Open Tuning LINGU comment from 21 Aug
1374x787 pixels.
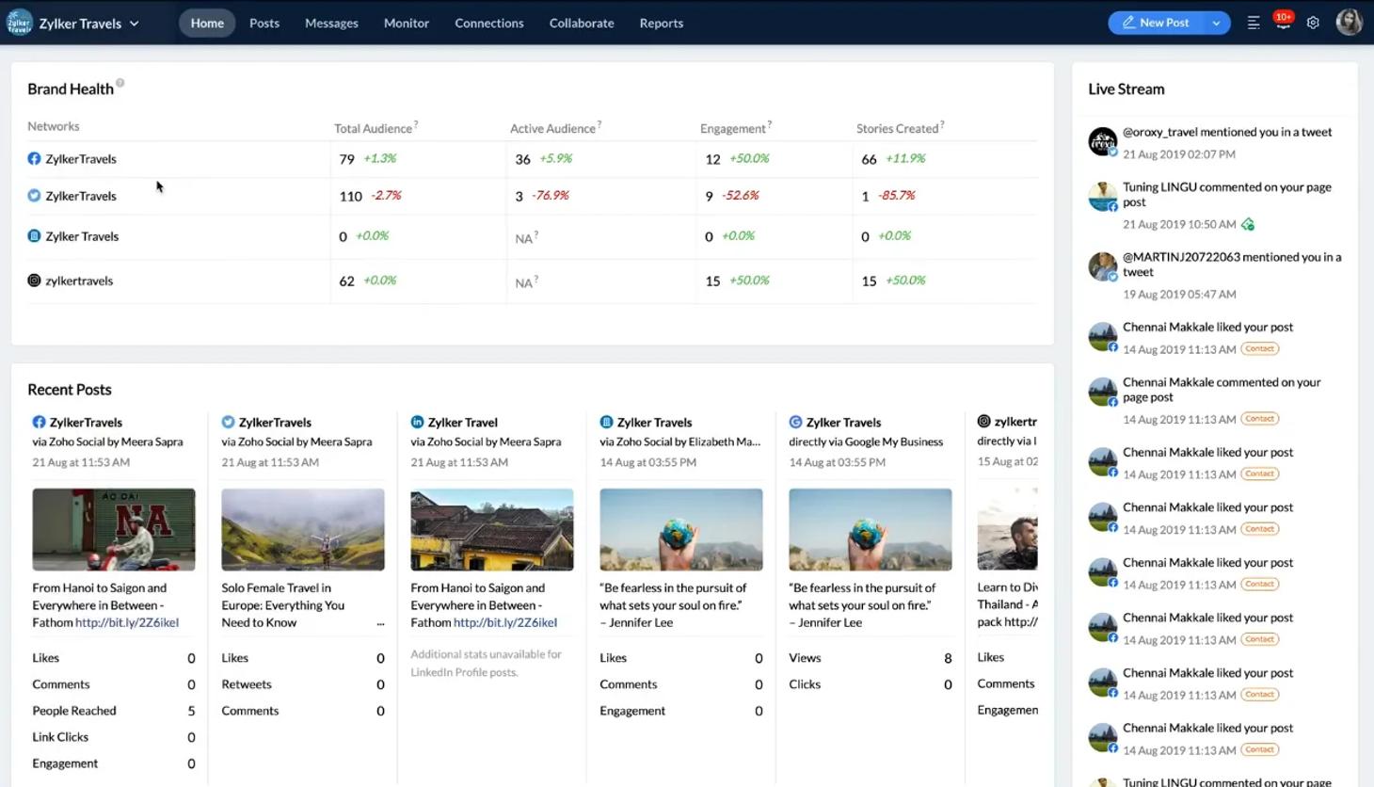[x=1227, y=194]
